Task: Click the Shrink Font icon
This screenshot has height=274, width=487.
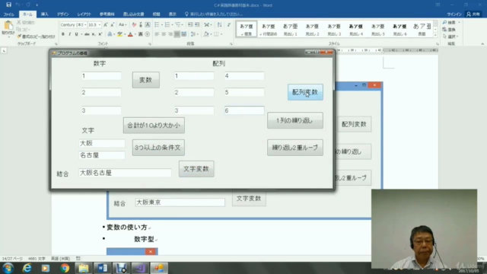Action: coord(112,25)
